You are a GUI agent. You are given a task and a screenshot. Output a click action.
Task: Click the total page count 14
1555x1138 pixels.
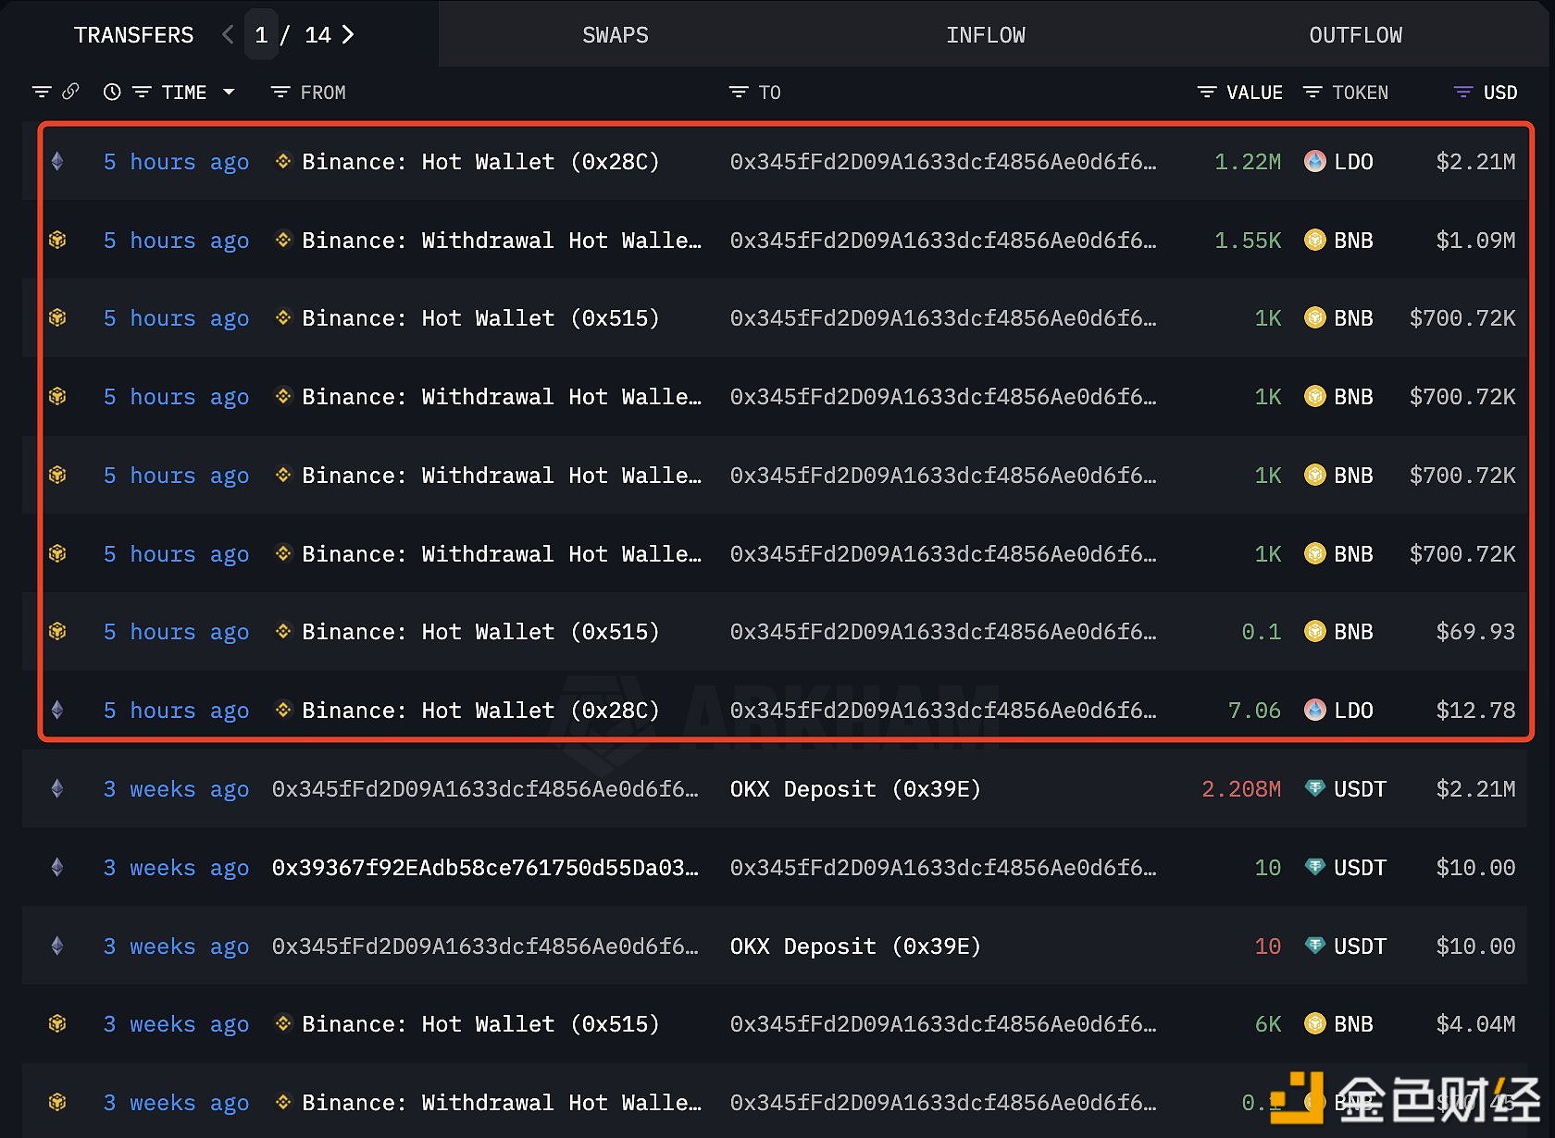coord(317,35)
